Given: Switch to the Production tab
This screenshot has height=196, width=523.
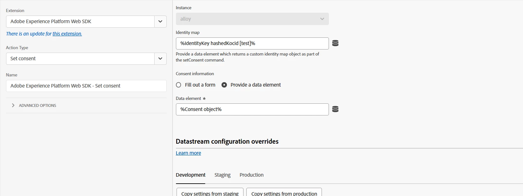Looking at the screenshot, I should [251, 175].
